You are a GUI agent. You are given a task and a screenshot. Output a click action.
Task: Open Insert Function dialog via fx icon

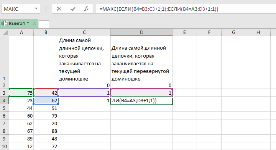pyautogui.click(x=86, y=9)
